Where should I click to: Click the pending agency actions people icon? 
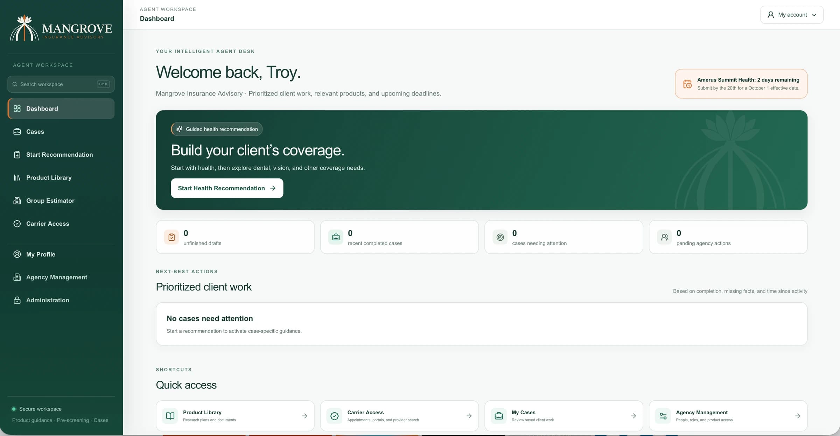point(664,237)
